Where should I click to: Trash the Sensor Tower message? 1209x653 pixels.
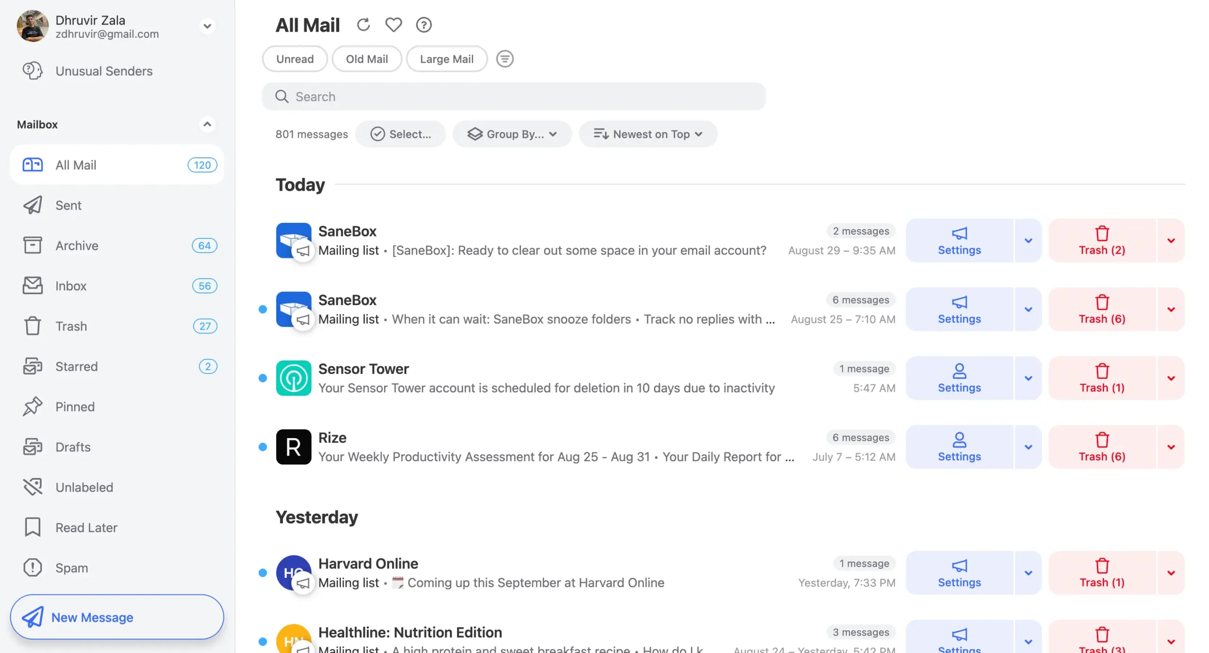click(1102, 378)
